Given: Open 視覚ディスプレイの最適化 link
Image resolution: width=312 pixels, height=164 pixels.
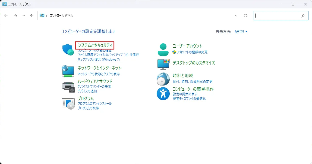Looking at the screenshot, I should [x=189, y=99].
